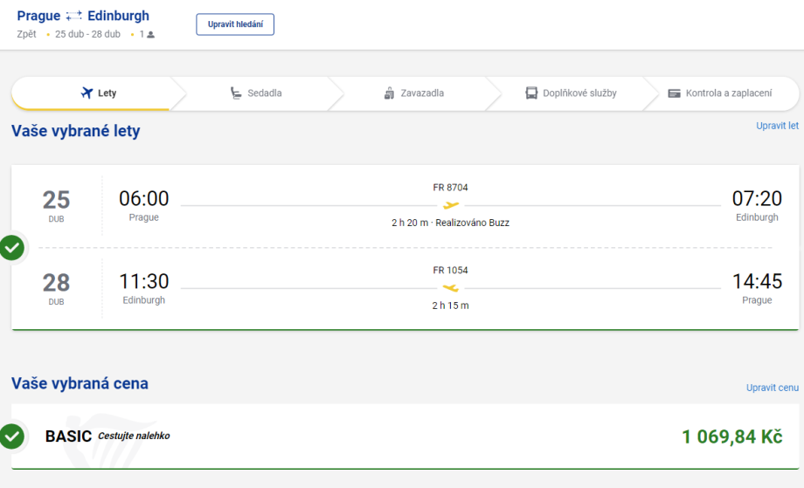Click the 11:30 Edinburgh departure time
Viewport: 804px width, 488px height.
(x=144, y=282)
